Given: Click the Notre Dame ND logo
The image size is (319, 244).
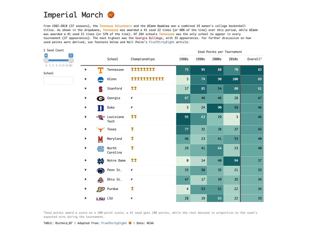Looking at the screenshot, I should tap(100, 160).
